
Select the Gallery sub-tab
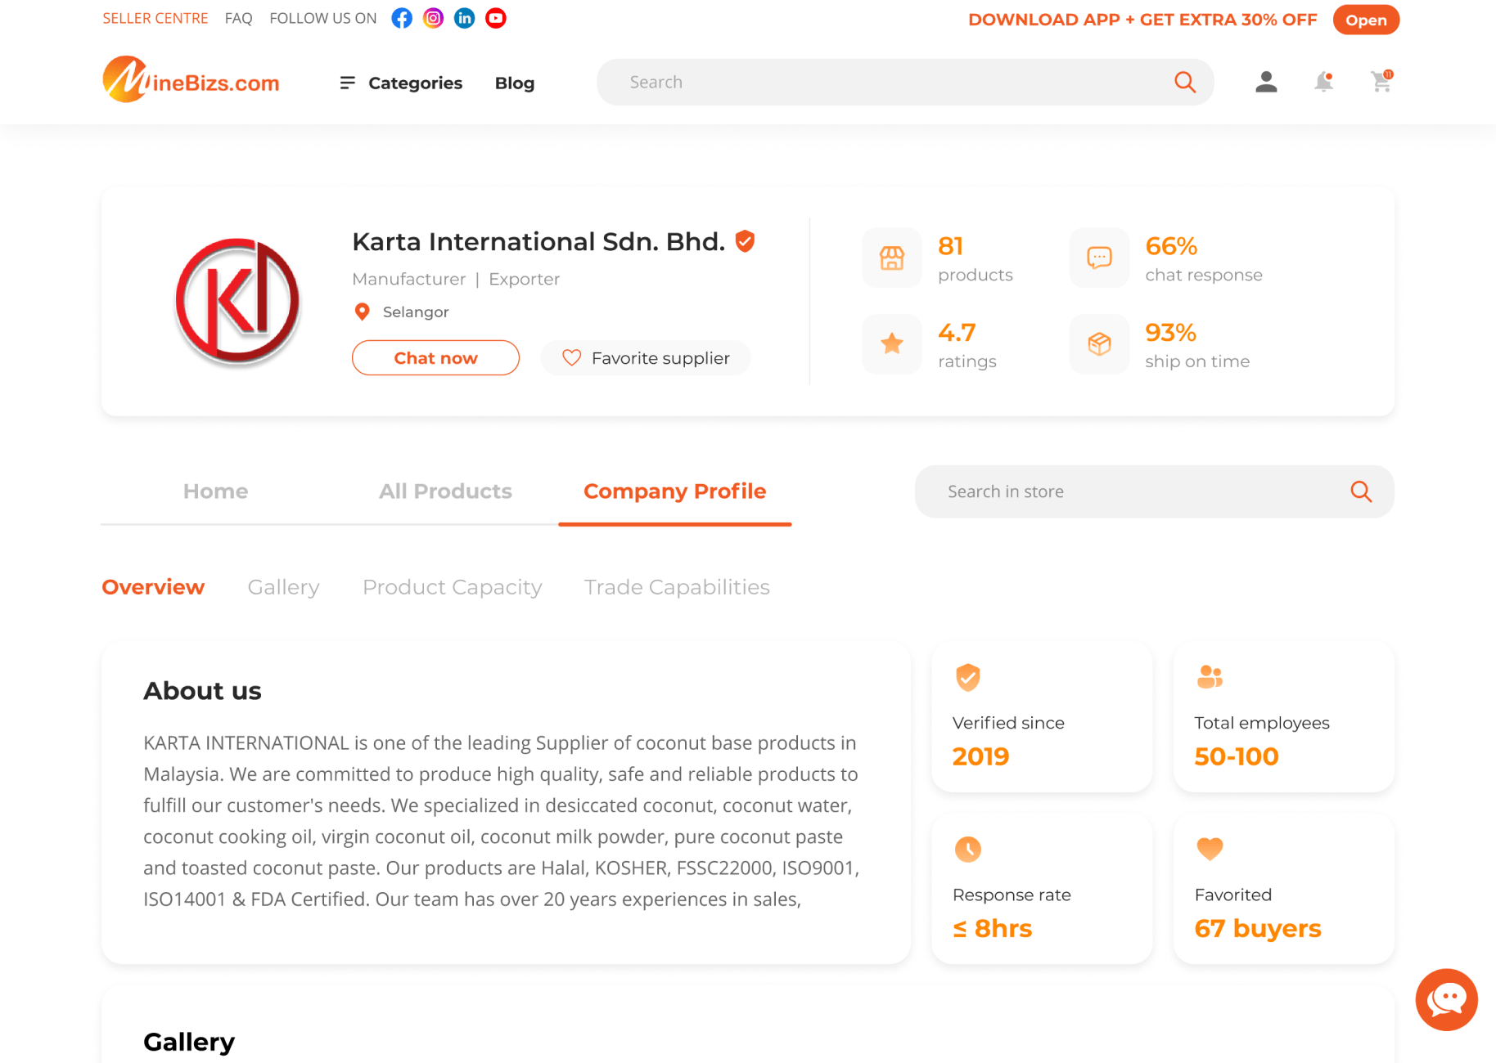point(283,587)
